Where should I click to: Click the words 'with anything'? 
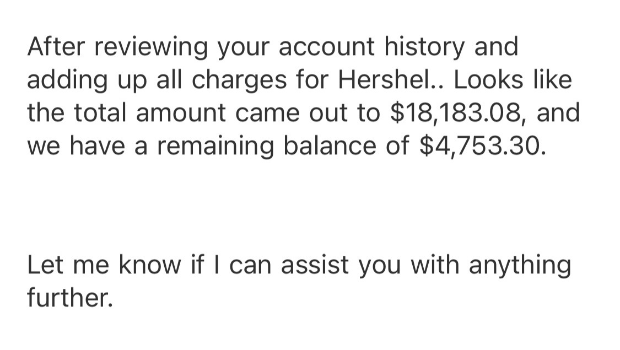click(491, 265)
